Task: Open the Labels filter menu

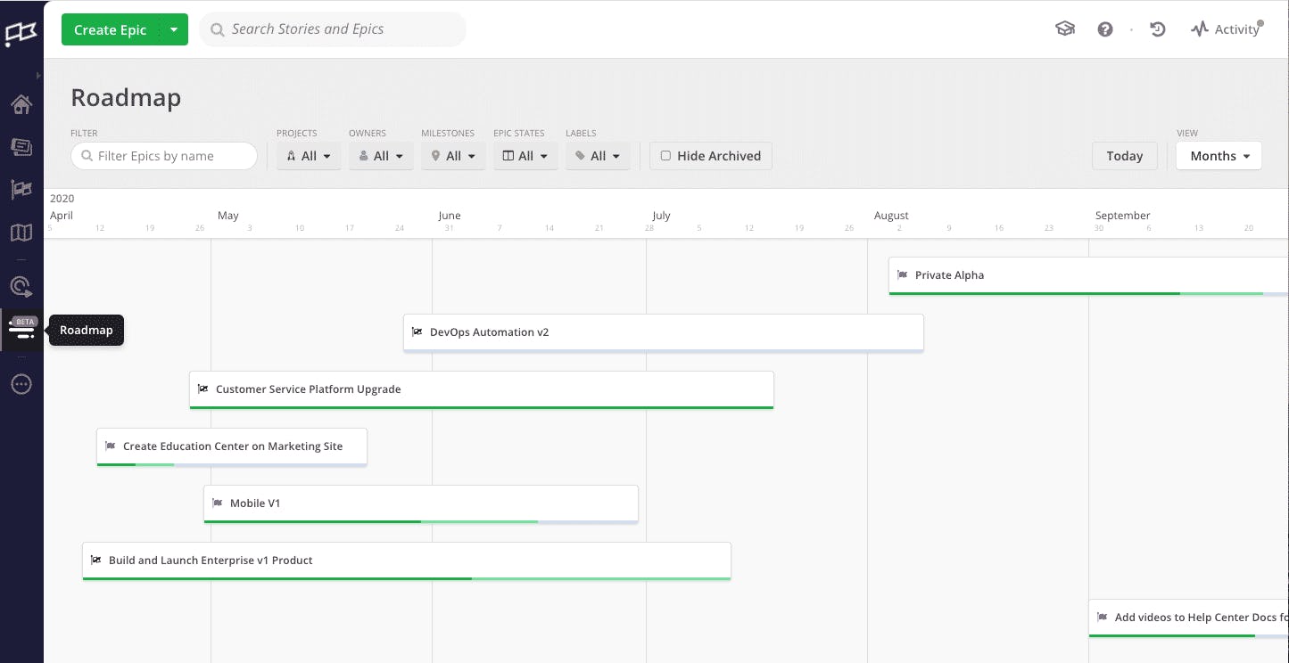Action: click(598, 156)
